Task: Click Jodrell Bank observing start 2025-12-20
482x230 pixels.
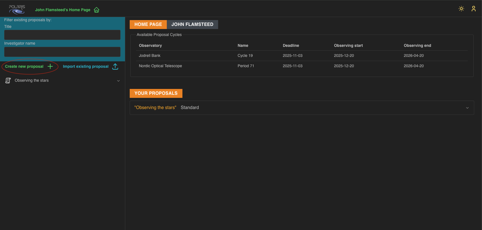Action: click(x=344, y=55)
